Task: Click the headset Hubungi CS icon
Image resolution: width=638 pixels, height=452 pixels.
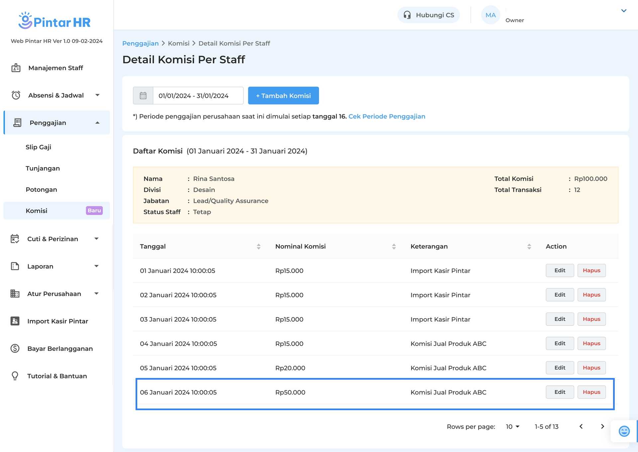Action: [x=407, y=15]
